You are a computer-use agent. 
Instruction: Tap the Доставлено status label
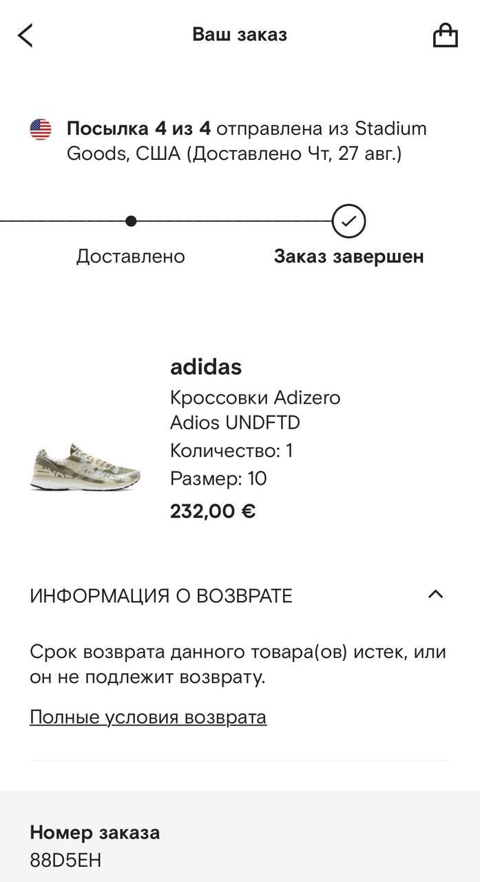(x=130, y=256)
